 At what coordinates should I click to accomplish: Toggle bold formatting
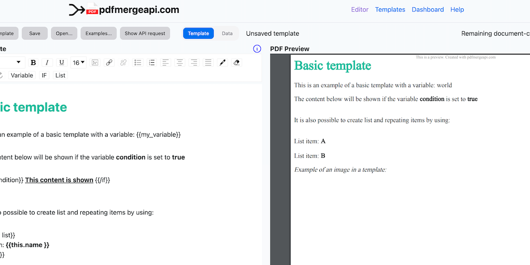point(33,63)
